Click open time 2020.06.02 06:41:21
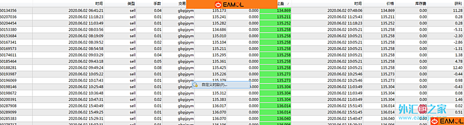Viewport: 464px width, 125px height. pos(86,10)
